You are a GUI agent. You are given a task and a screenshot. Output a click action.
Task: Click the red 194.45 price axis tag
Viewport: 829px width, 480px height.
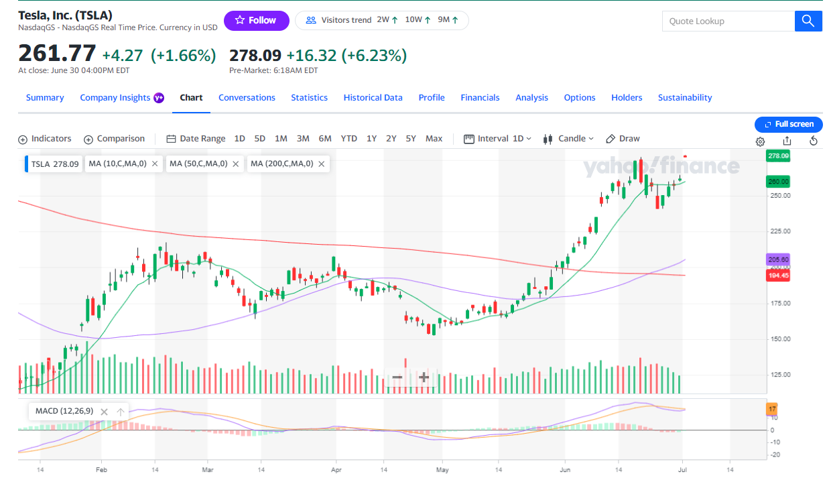(779, 276)
